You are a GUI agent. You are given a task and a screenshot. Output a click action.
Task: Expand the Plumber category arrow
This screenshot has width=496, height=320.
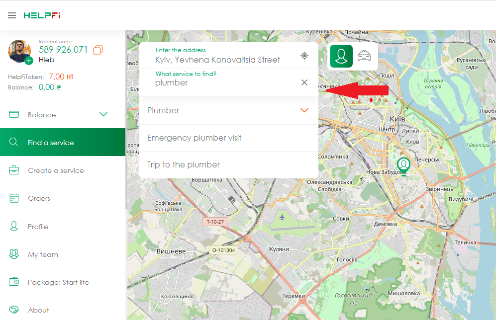pyautogui.click(x=304, y=110)
